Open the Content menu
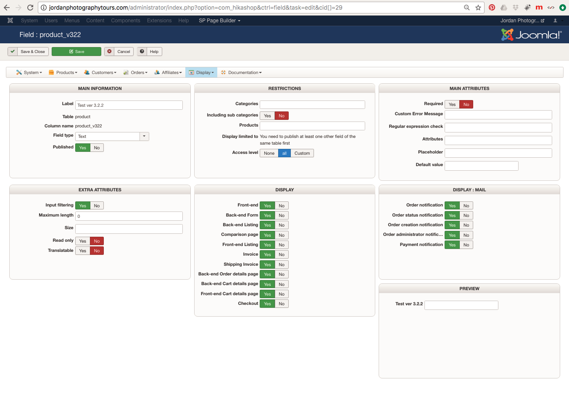The width and height of the screenshot is (569, 394). pos(95,21)
